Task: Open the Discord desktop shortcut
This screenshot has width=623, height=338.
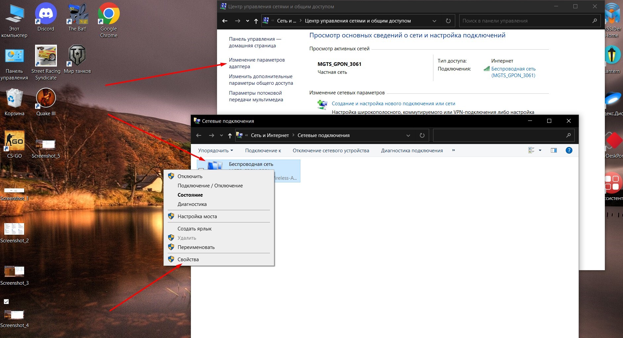Action: click(46, 17)
